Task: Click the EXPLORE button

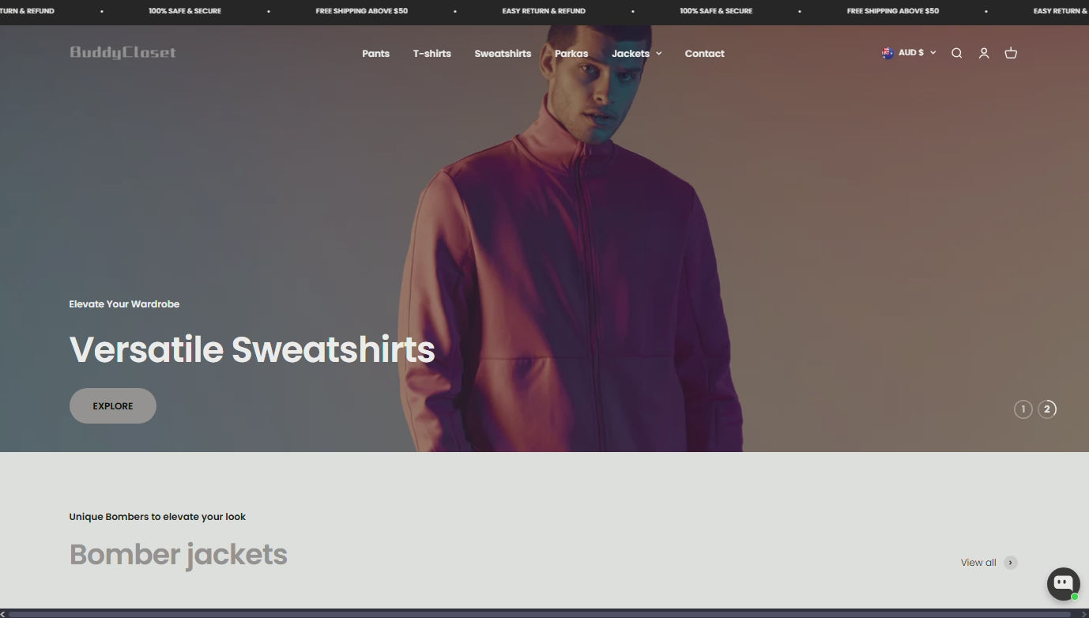Action: 113,405
